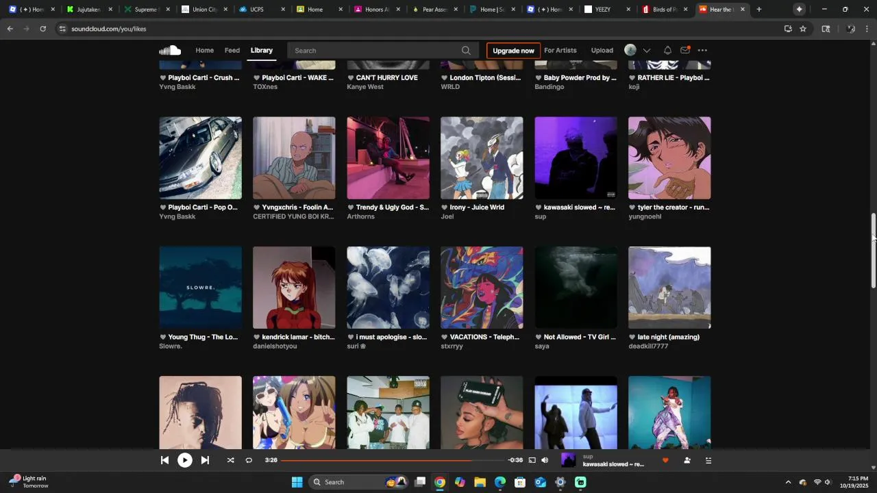Open the VACATIONS colorful artwork thumbnail
Screen dimensions: 877x493
click(x=482, y=288)
